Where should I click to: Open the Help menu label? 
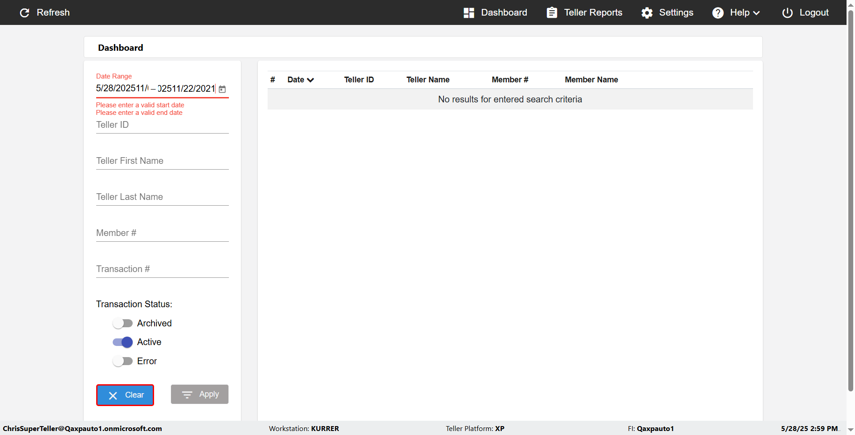pyautogui.click(x=740, y=12)
